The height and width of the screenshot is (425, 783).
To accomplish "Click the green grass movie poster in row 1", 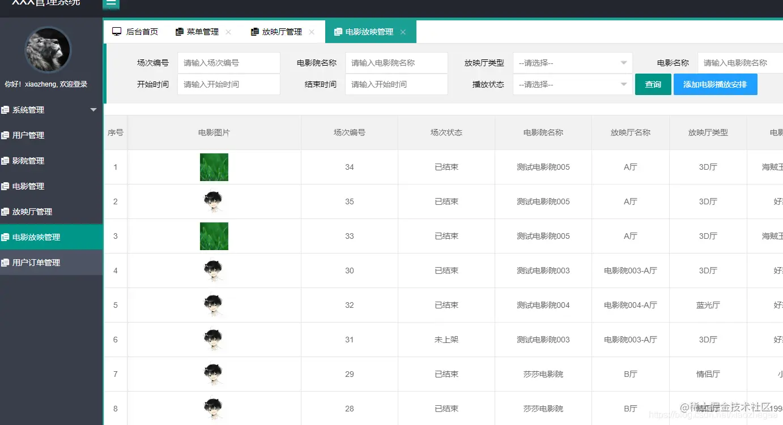I will (x=214, y=167).
